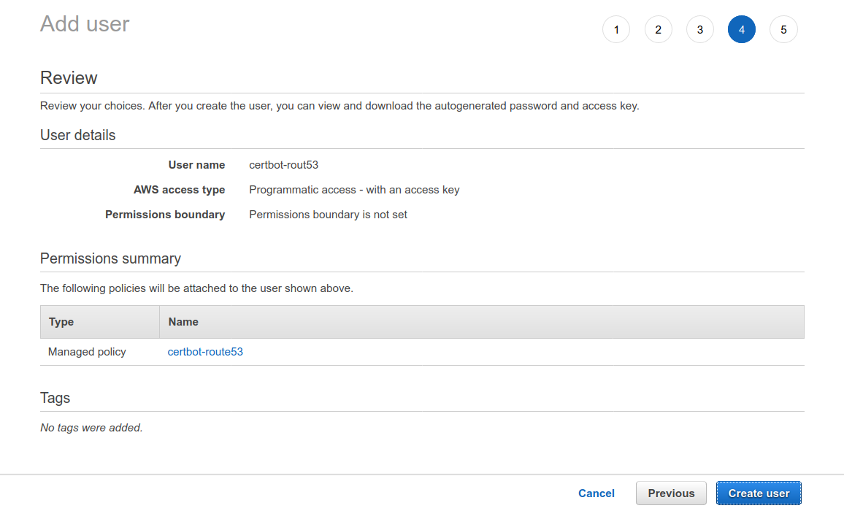Click the User details heading
This screenshot has height=511, width=844.
click(77, 135)
